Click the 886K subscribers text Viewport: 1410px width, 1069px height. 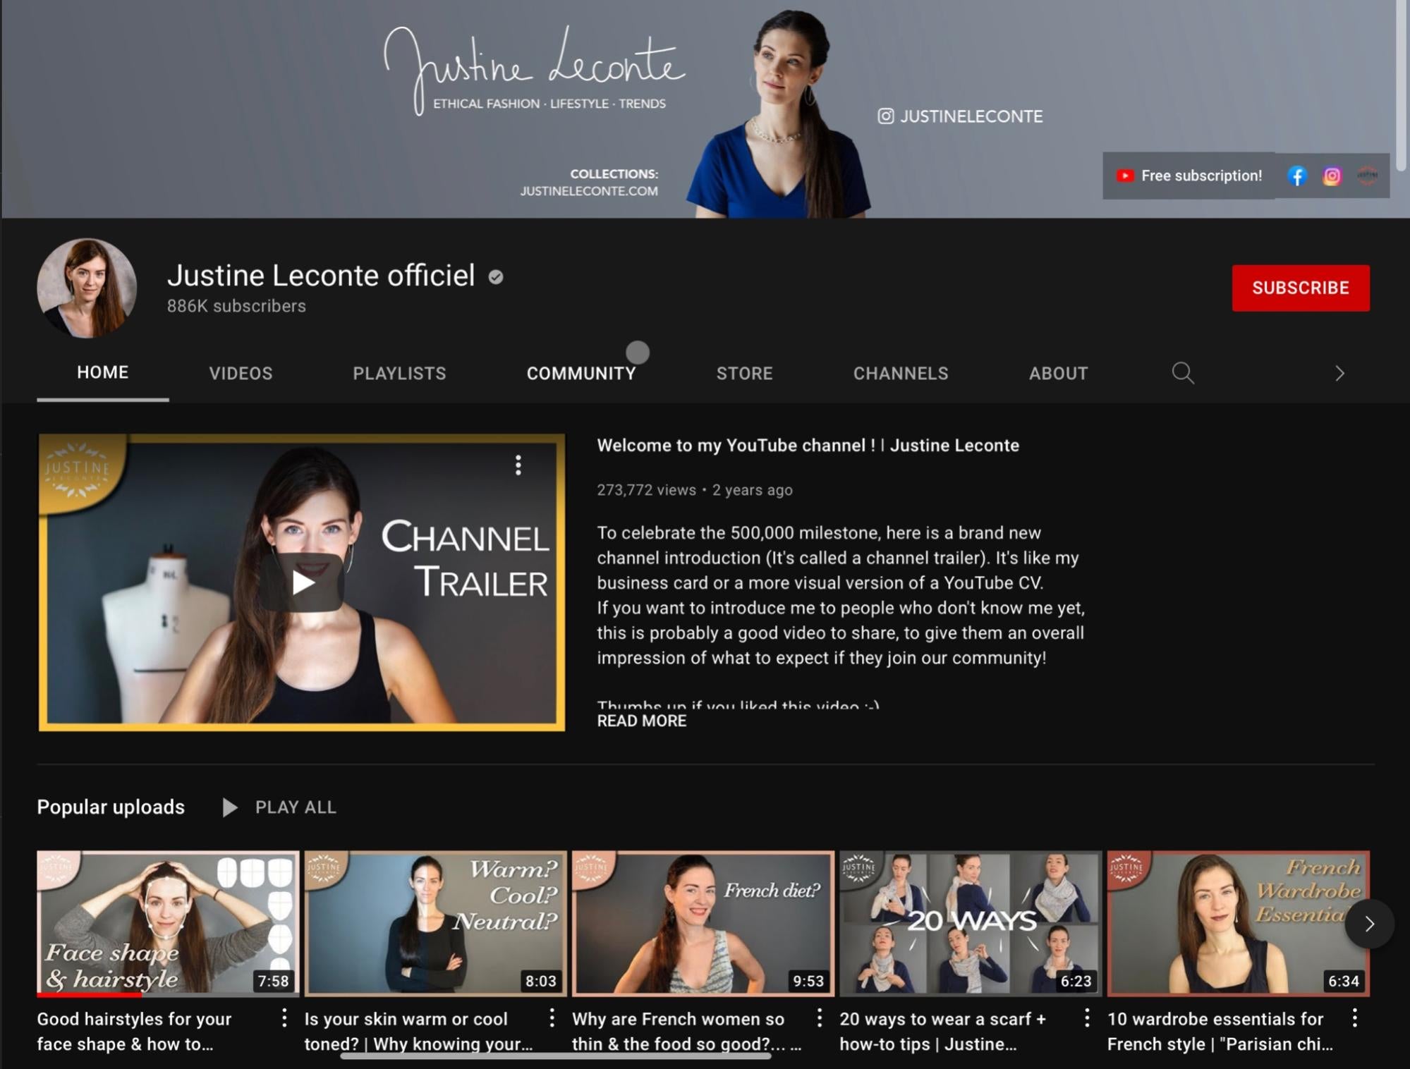coord(236,306)
